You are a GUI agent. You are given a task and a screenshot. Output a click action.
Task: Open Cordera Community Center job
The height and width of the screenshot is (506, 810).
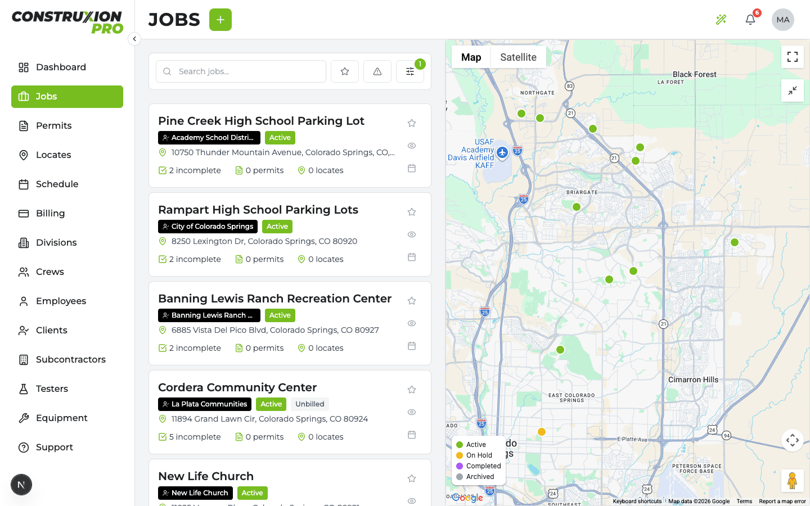click(237, 387)
